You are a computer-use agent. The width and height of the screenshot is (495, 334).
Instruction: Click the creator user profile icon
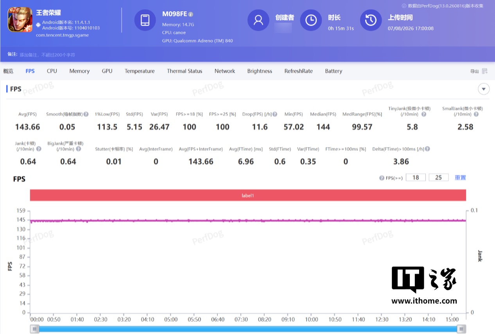258,20
